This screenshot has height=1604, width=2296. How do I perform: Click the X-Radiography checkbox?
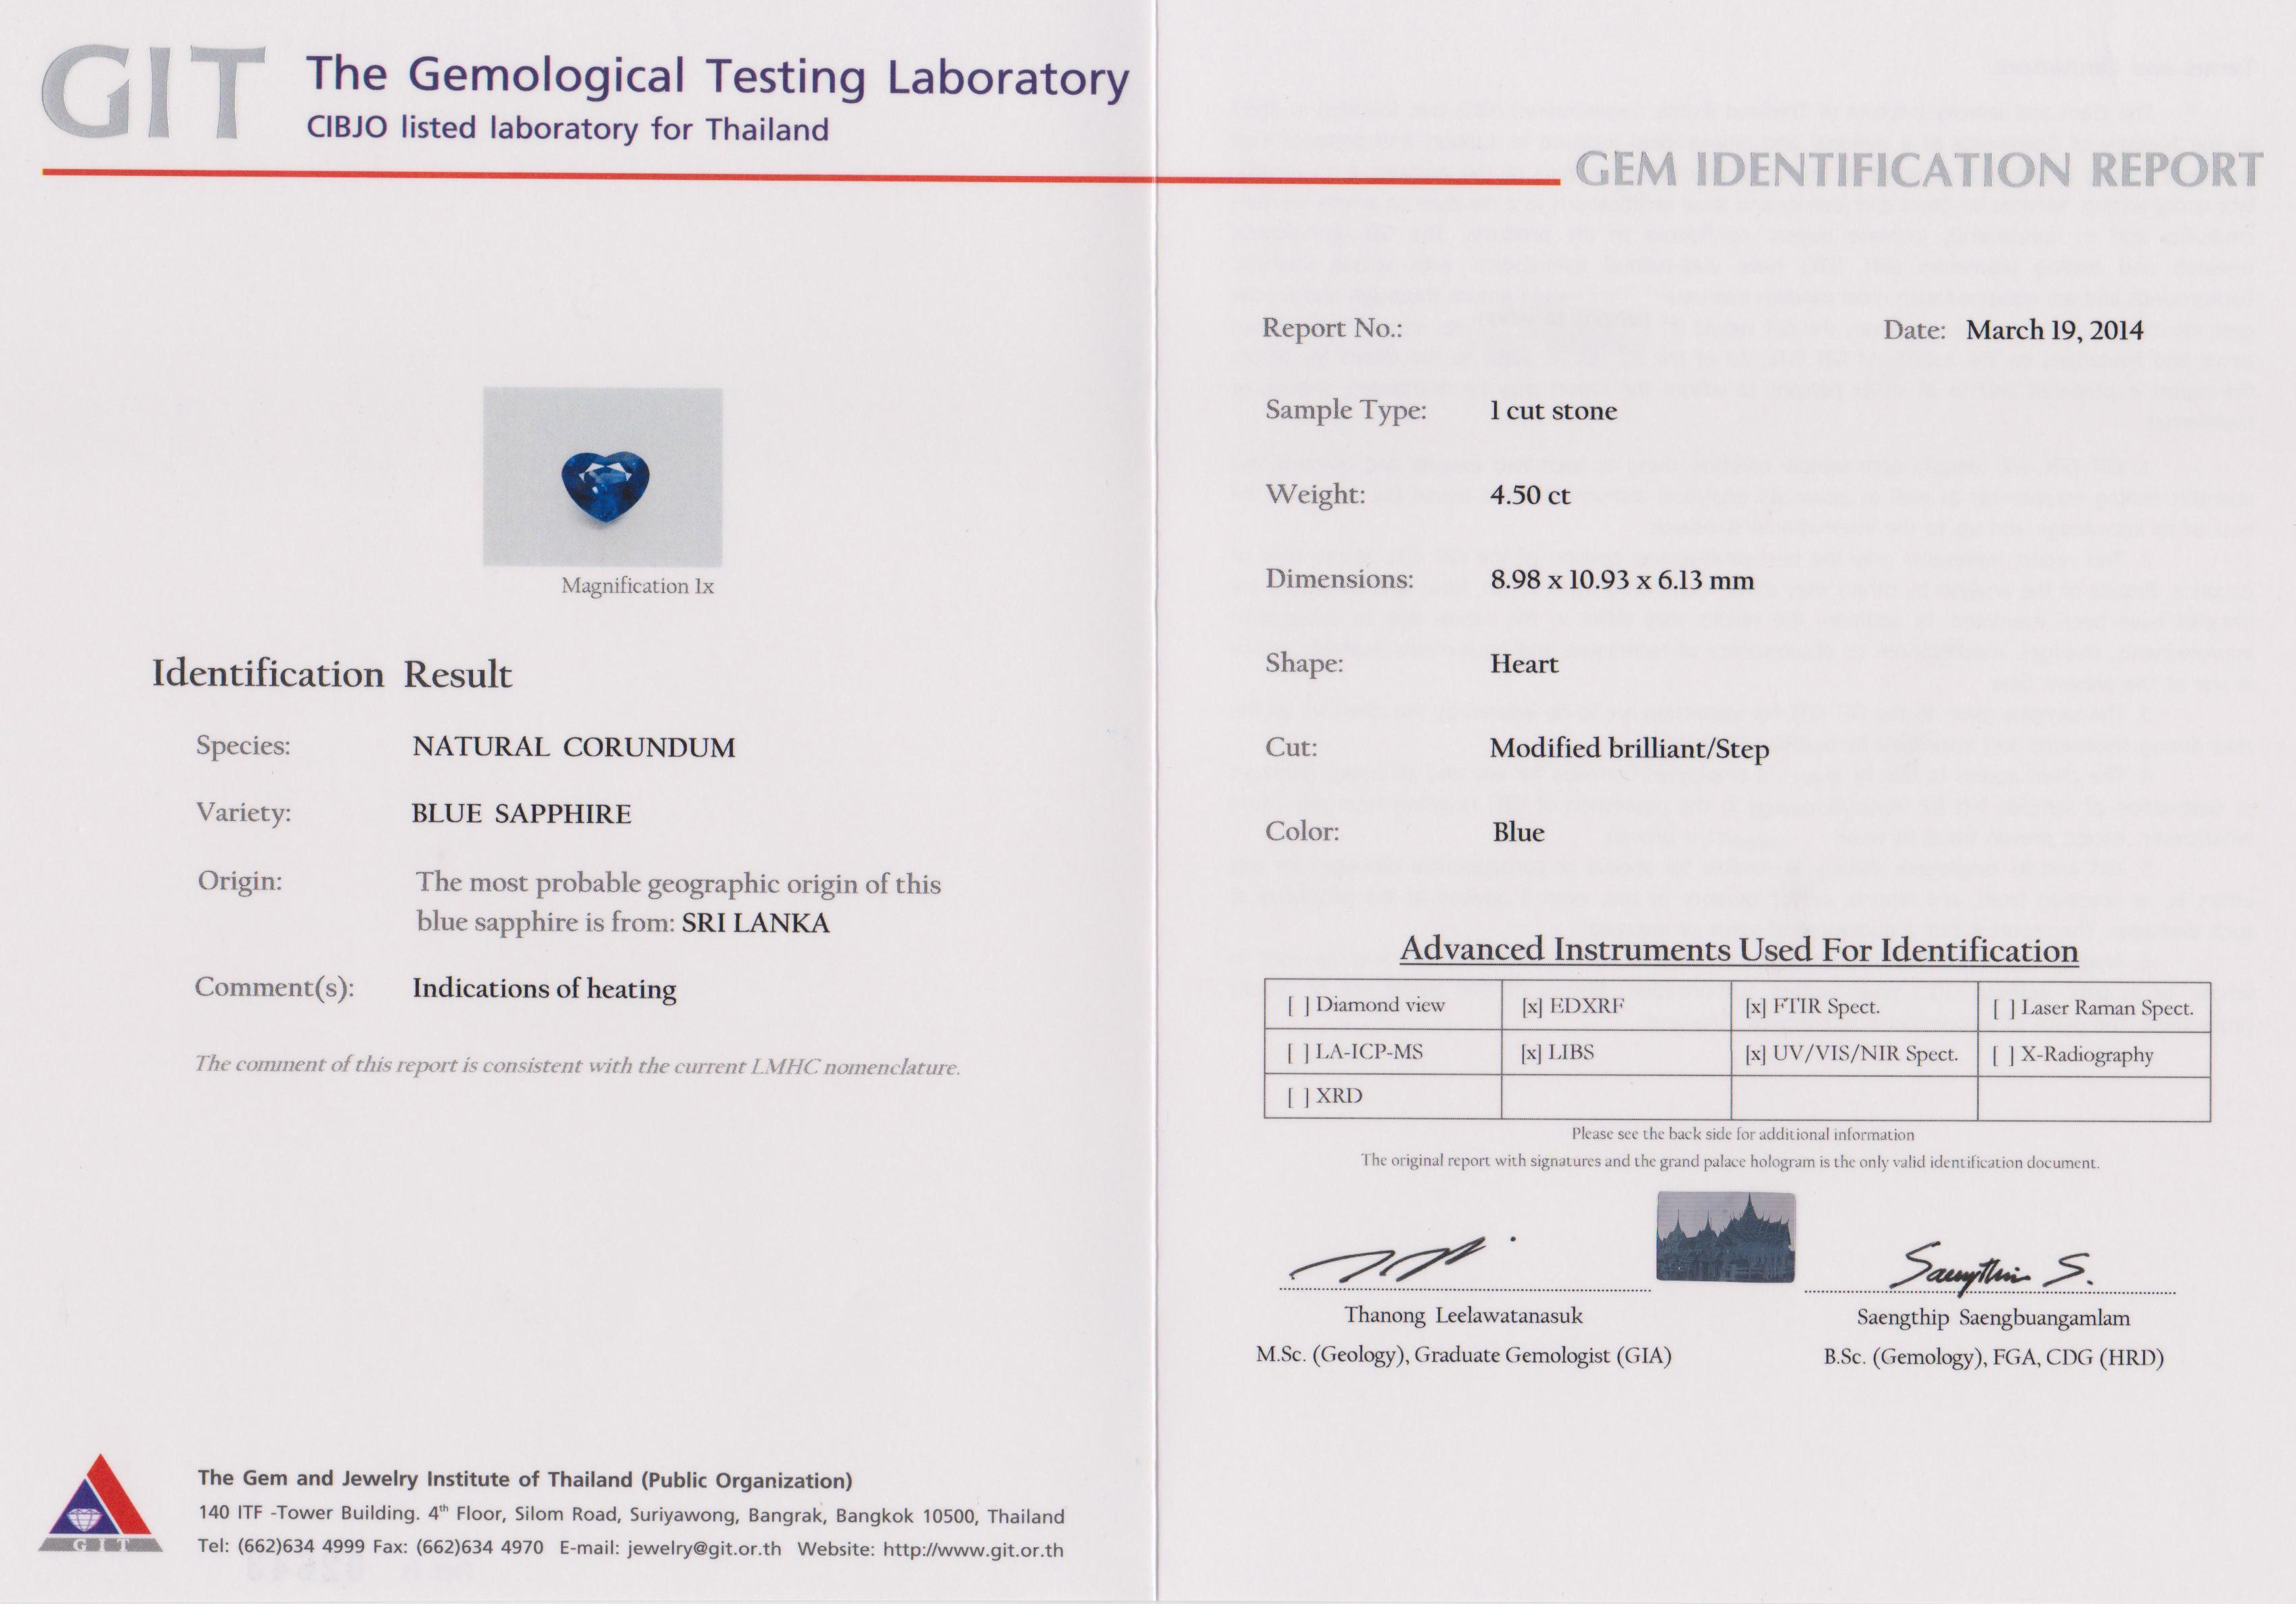tap(2003, 1055)
